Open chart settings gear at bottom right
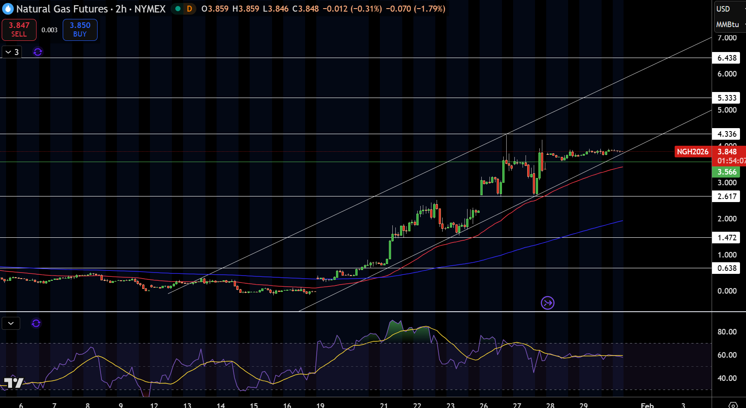This screenshot has height=408, width=746. click(x=733, y=405)
